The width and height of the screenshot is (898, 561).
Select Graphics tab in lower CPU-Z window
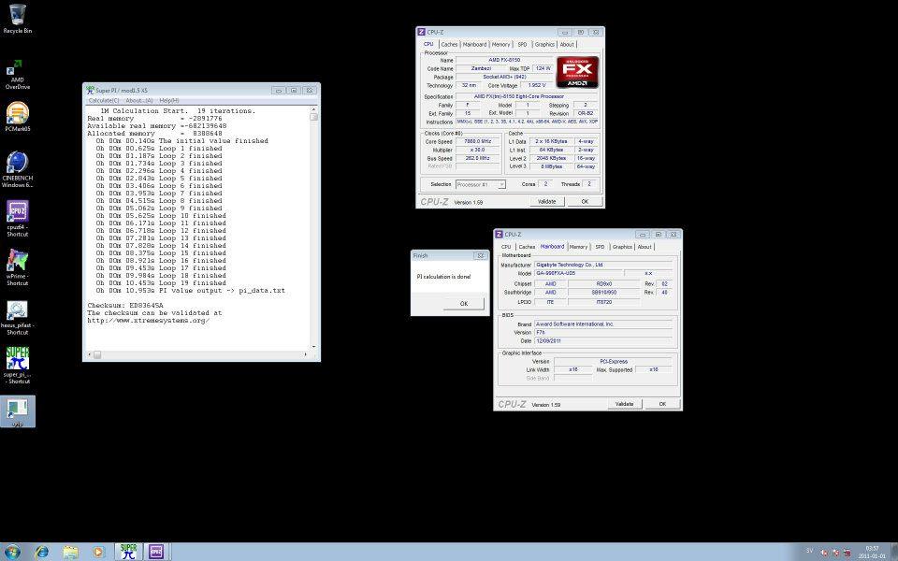(x=622, y=247)
